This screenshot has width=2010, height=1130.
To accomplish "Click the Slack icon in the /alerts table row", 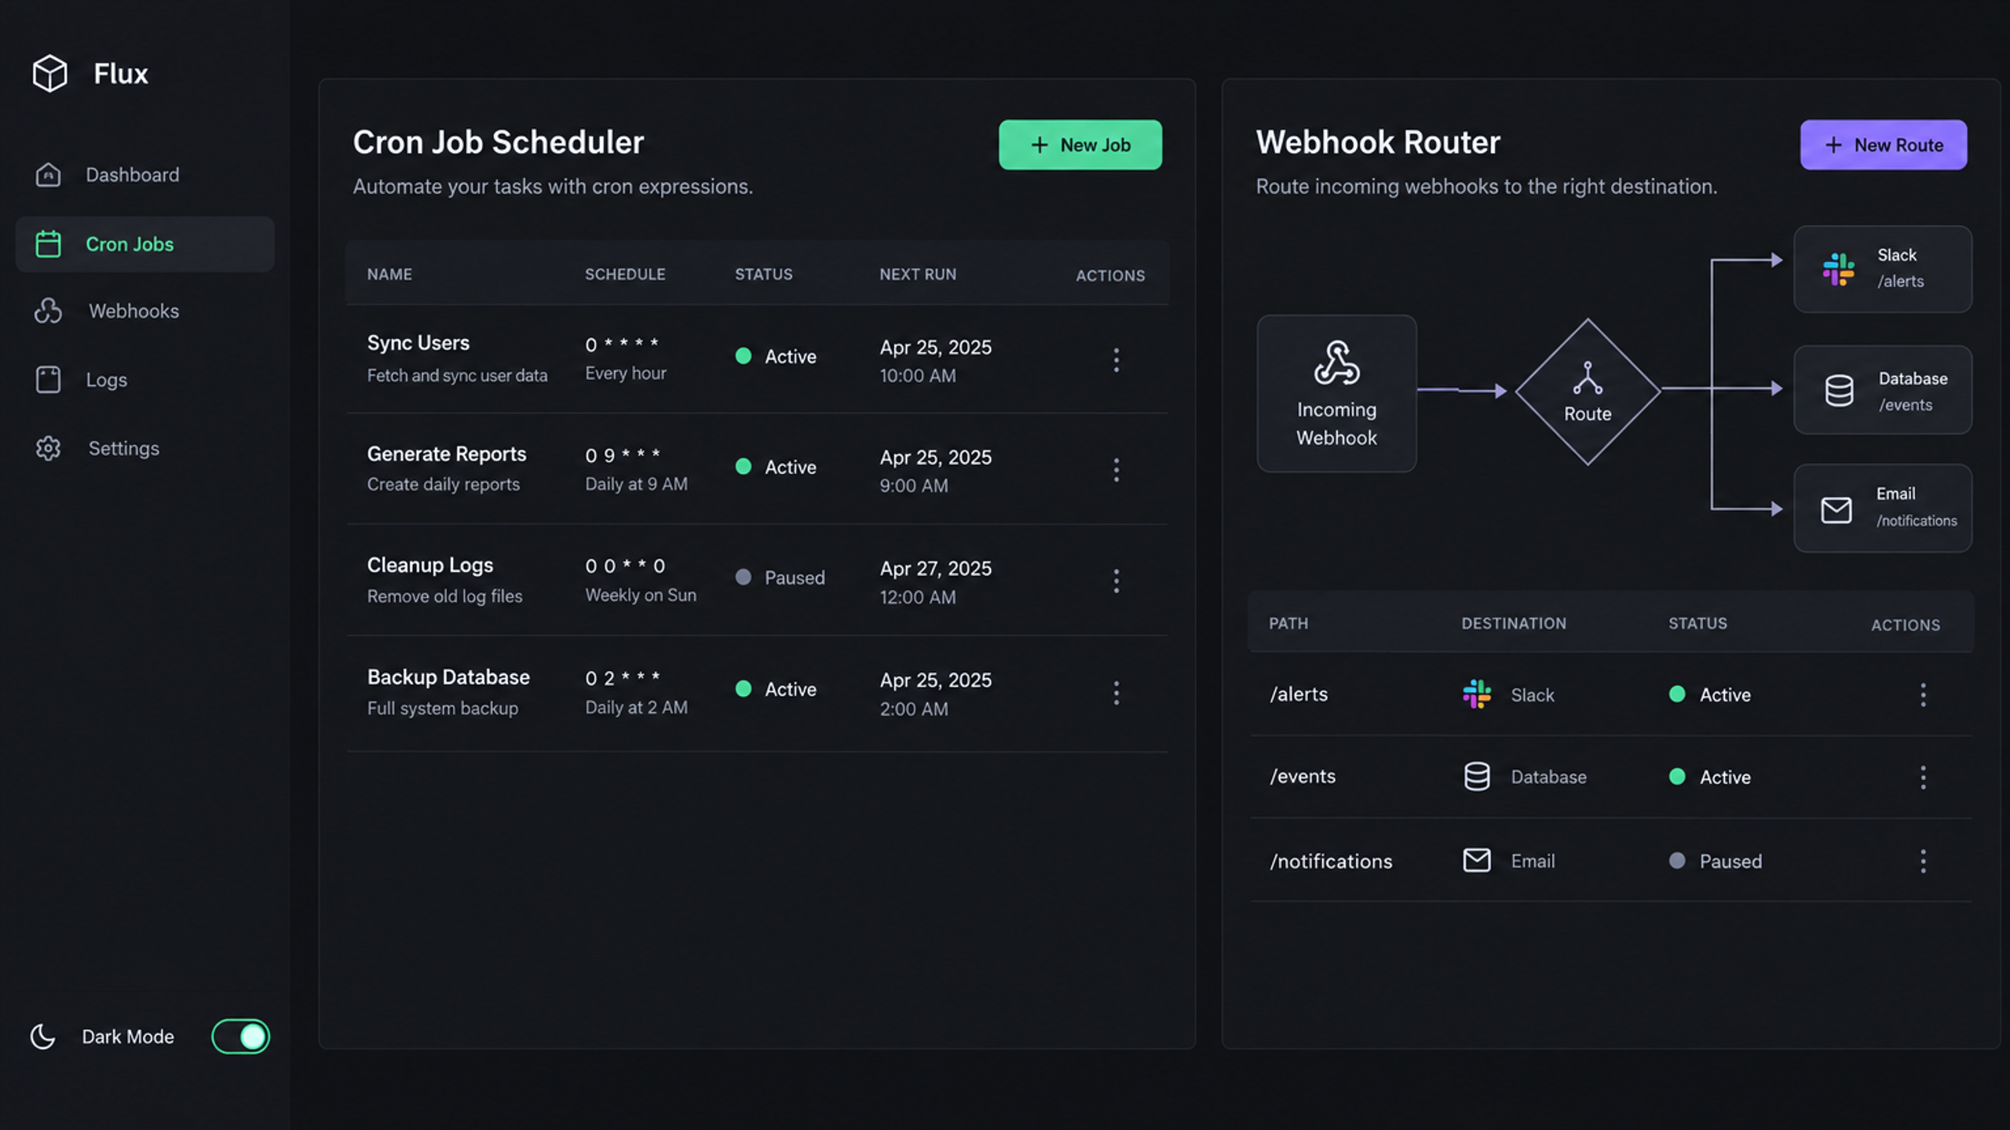I will (1477, 694).
